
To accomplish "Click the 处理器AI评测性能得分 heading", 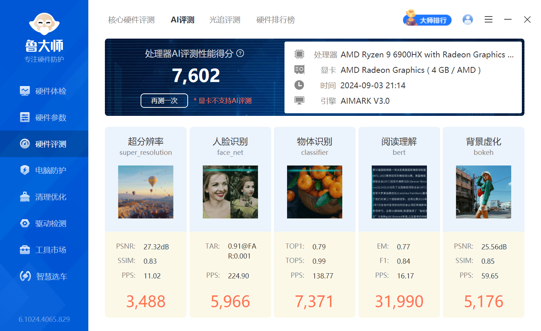I will tap(189, 54).
